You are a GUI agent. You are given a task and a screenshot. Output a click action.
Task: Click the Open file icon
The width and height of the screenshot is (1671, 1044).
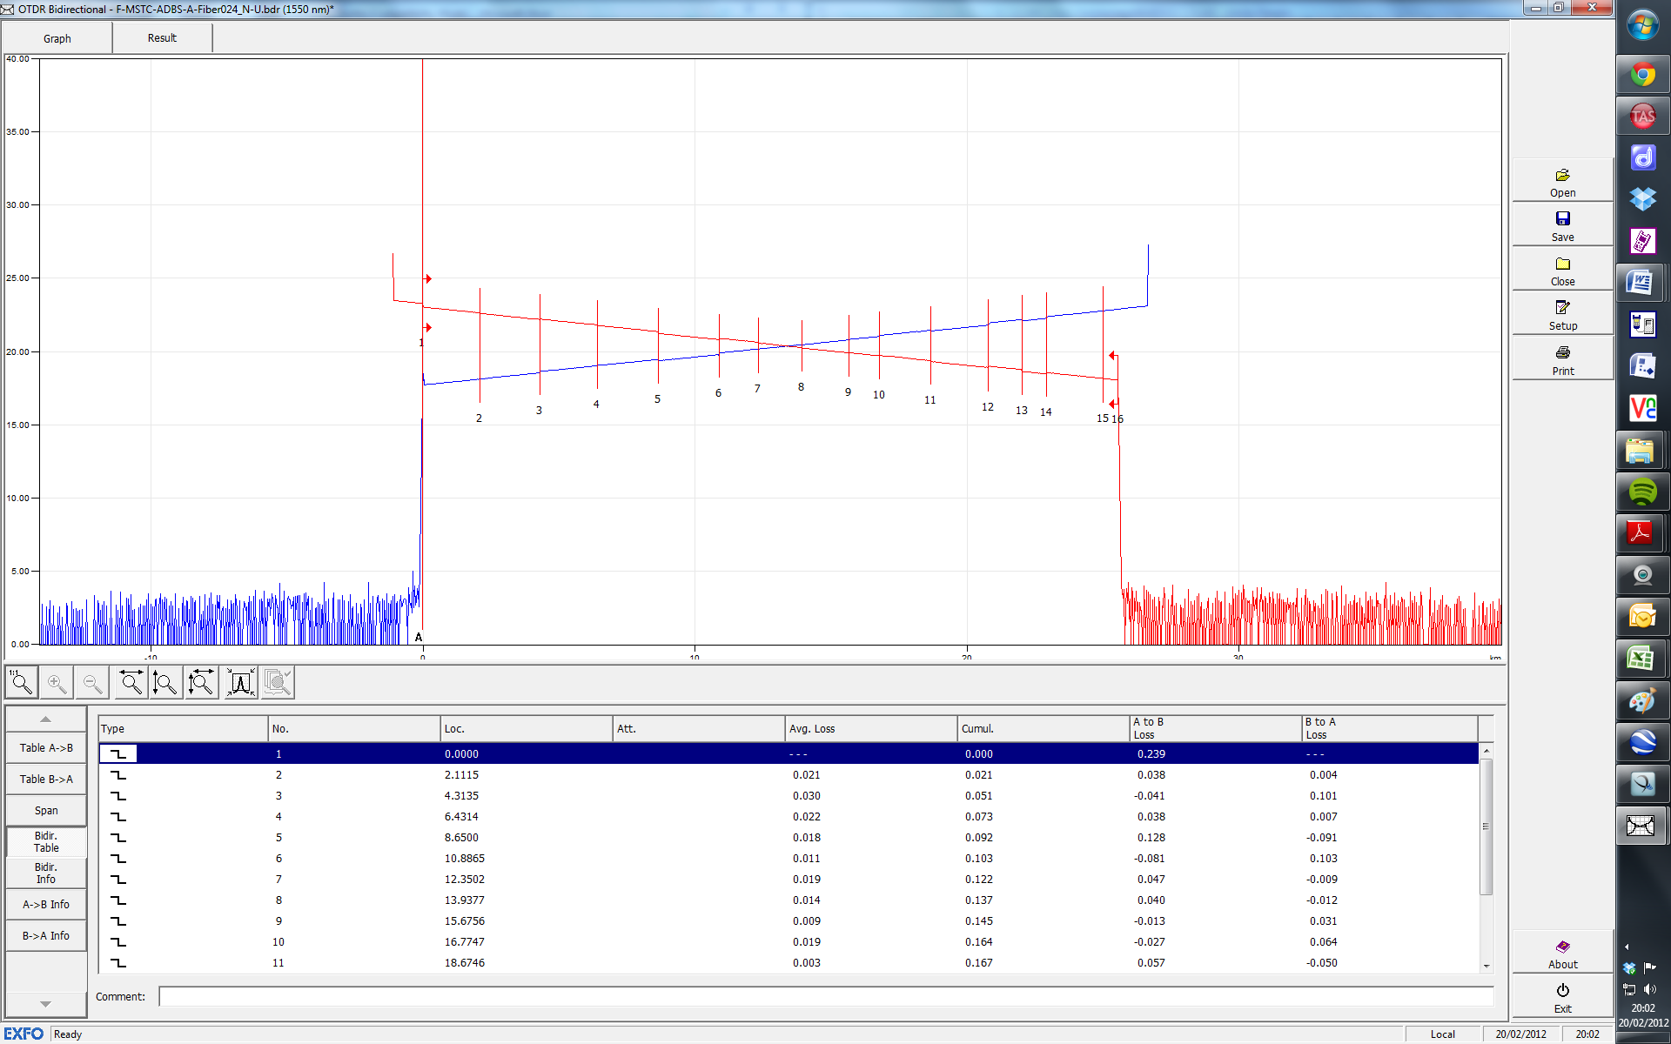coord(1562,182)
